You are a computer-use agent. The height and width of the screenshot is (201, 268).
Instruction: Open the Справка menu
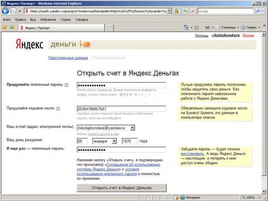[x=82, y=20]
